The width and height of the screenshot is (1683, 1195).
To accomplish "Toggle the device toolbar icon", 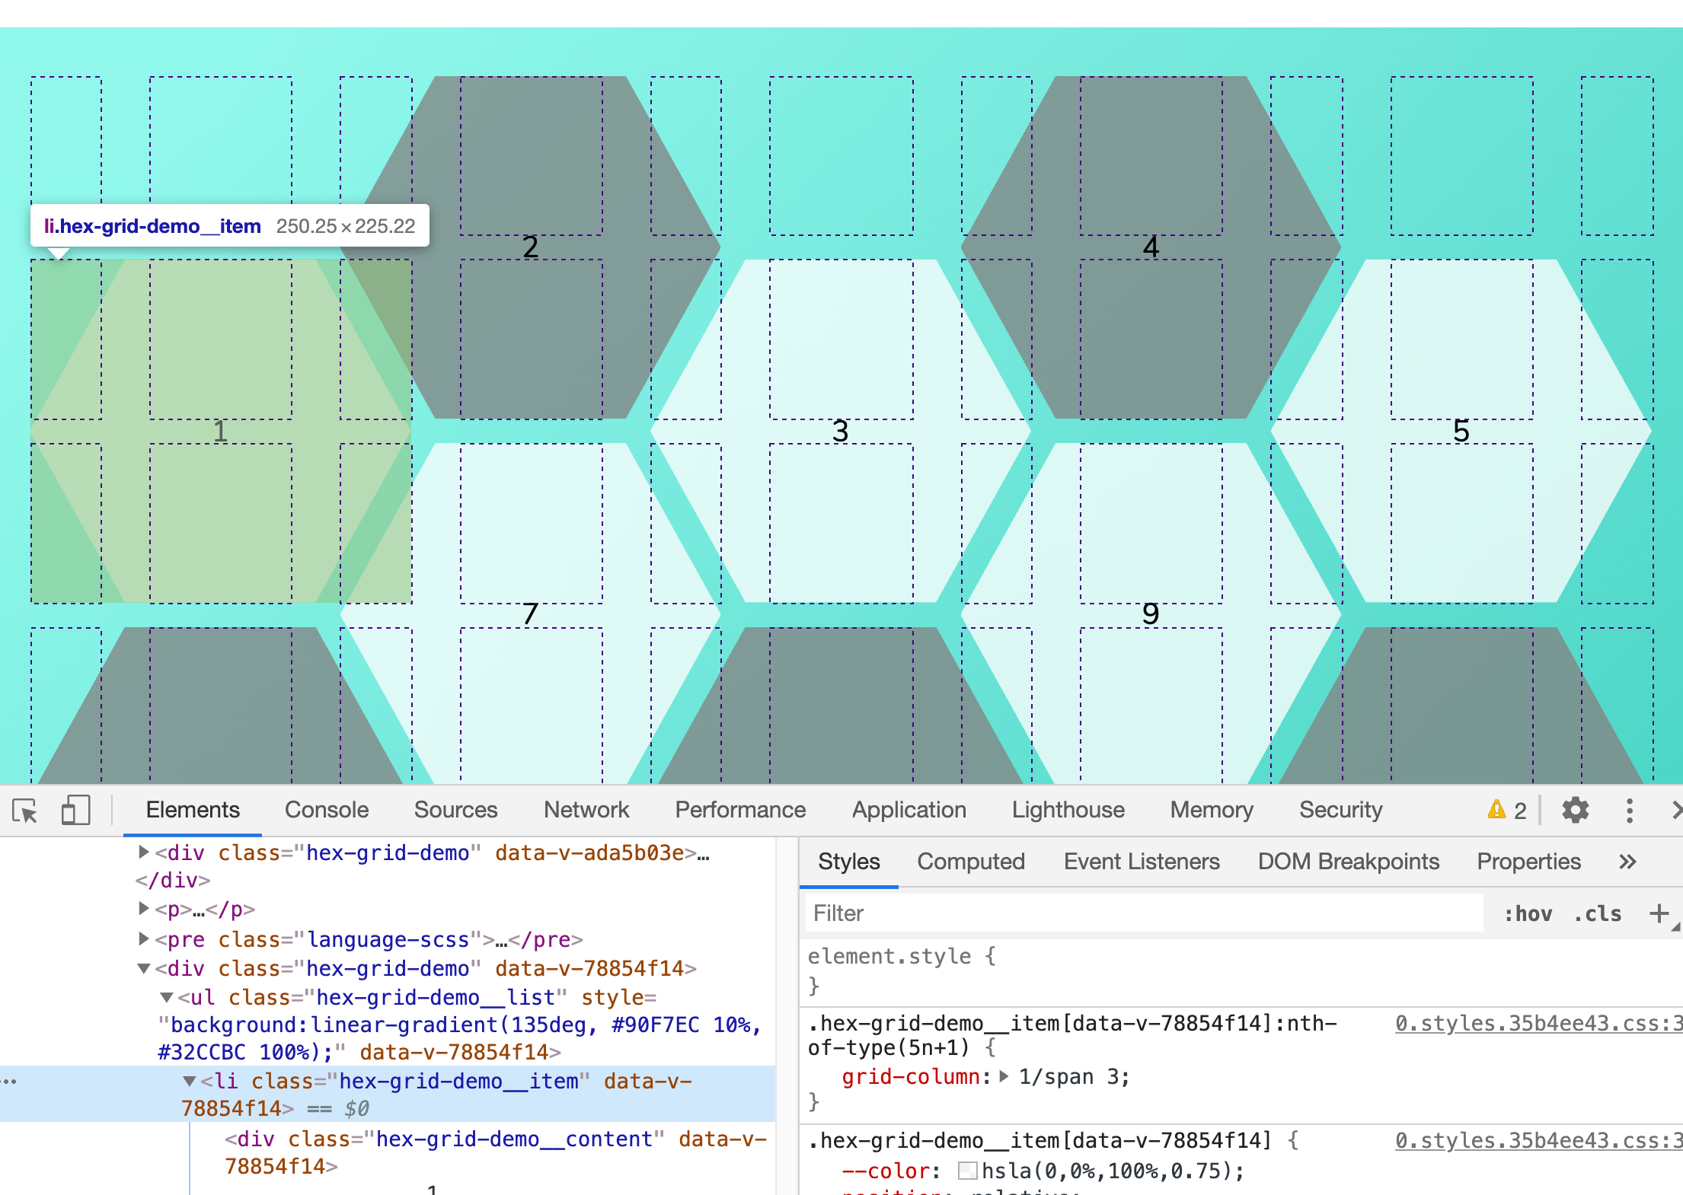I will [x=75, y=811].
